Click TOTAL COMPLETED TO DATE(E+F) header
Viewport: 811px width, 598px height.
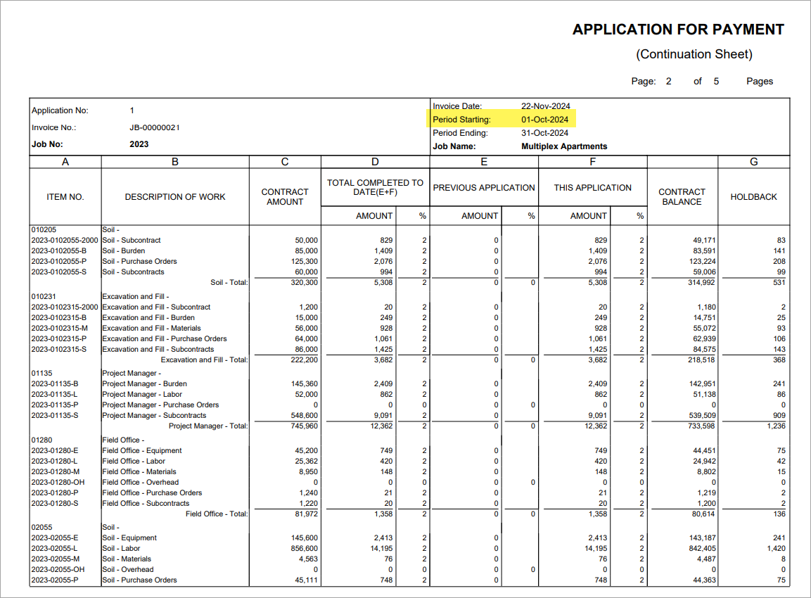click(375, 187)
